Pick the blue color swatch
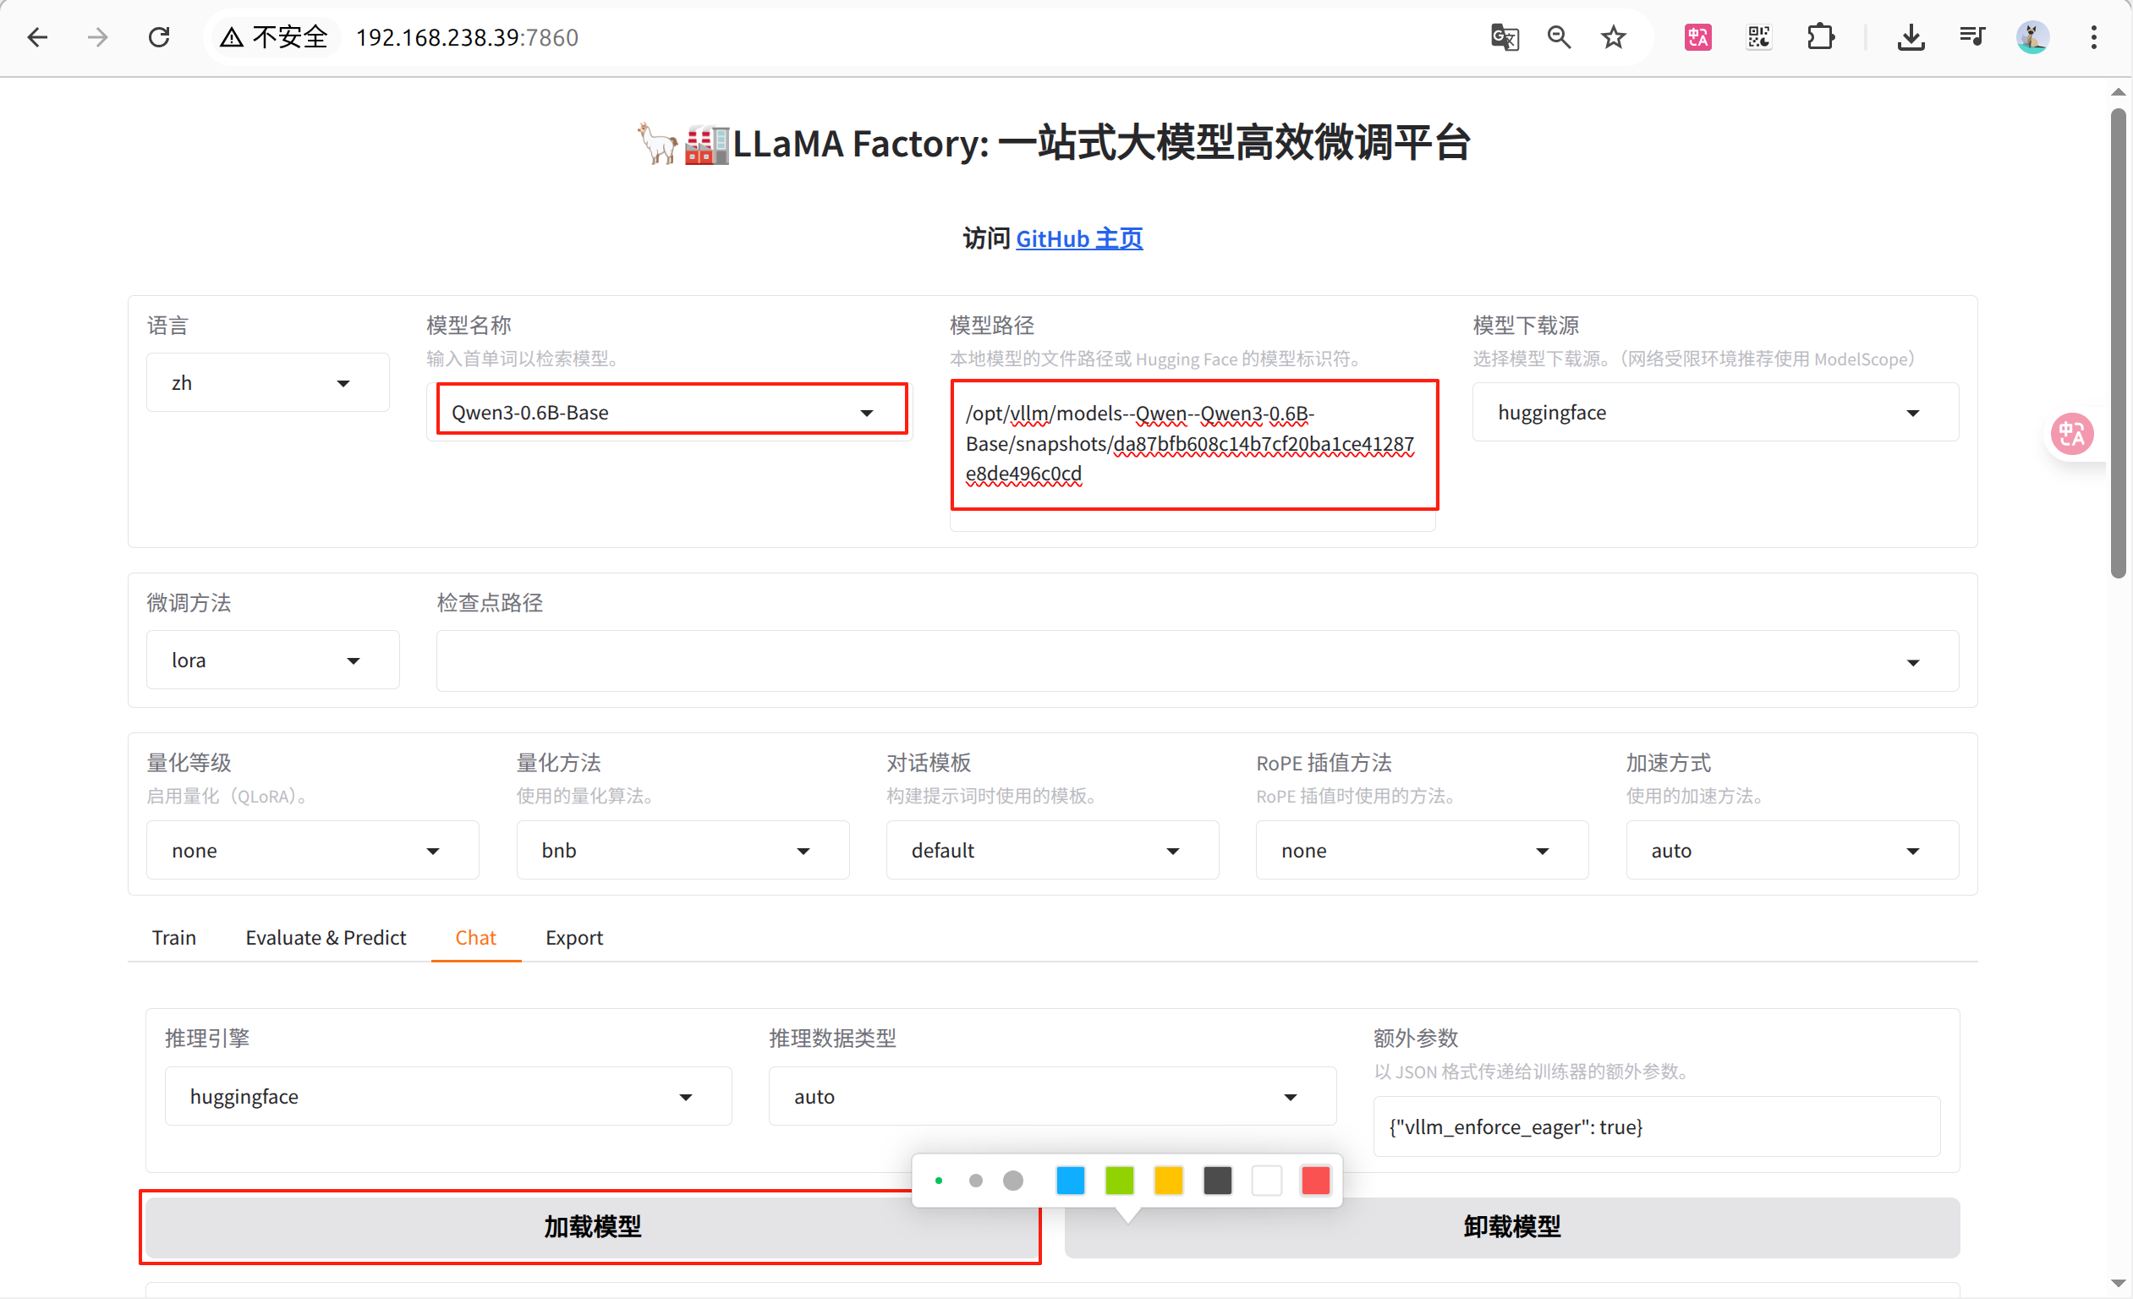Viewport: 2133px width, 1299px height. tap(1070, 1181)
